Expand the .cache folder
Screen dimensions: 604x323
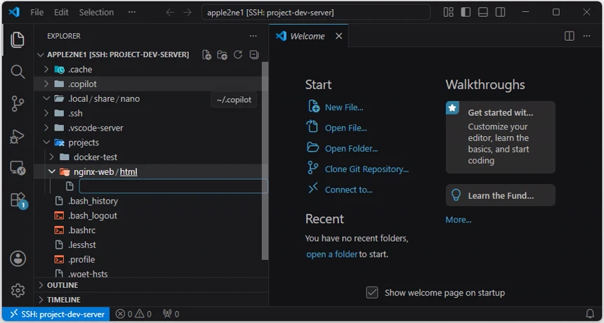(46, 70)
